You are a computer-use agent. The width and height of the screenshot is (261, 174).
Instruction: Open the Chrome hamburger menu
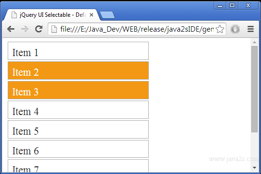(x=250, y=29)
